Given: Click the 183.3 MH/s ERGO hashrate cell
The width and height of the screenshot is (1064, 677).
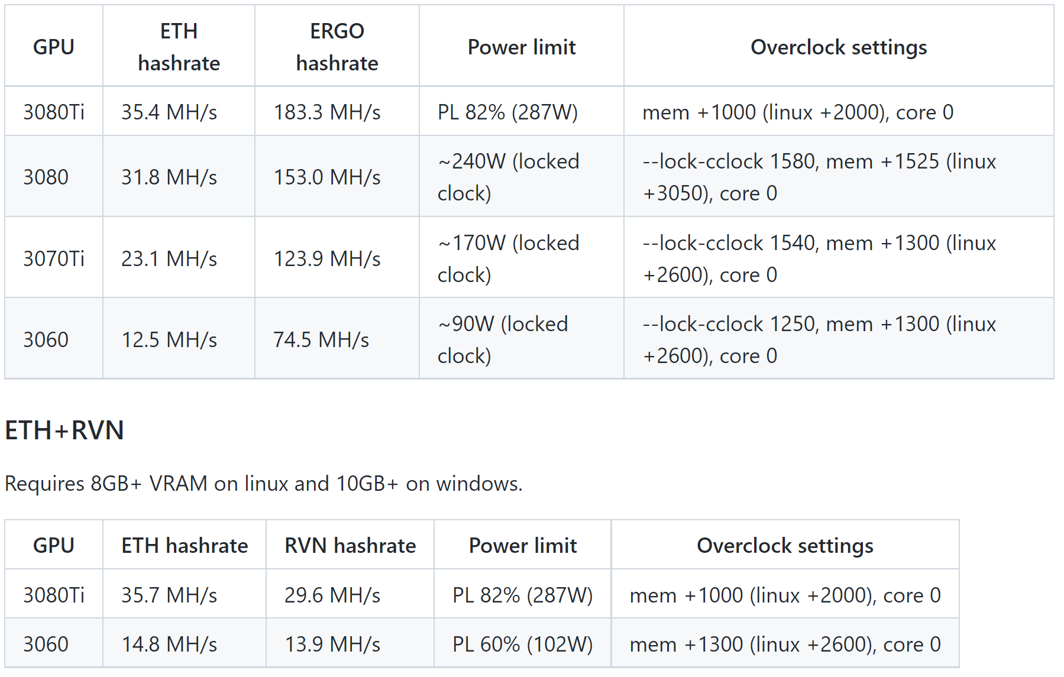Looking at the screenshot, I should point(337,112).
